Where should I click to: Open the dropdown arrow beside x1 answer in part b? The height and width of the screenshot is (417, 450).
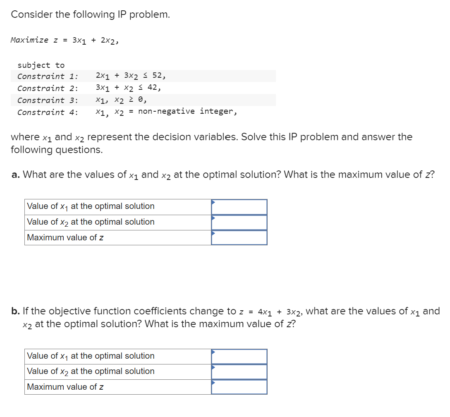(213, 352)
